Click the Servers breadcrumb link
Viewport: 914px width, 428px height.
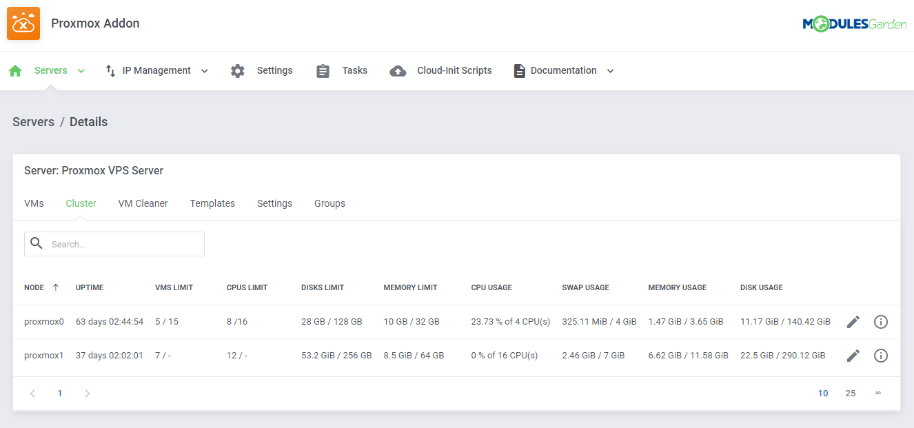(33, 122)
